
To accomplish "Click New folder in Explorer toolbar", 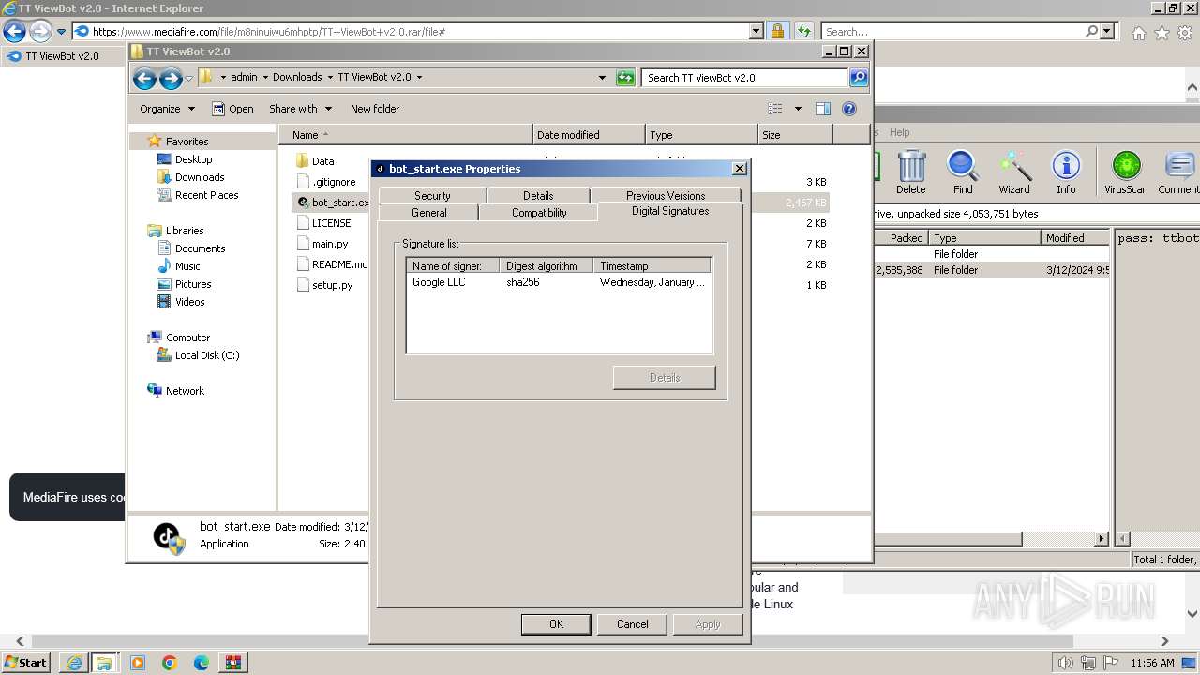I will [x=375, y=109].
